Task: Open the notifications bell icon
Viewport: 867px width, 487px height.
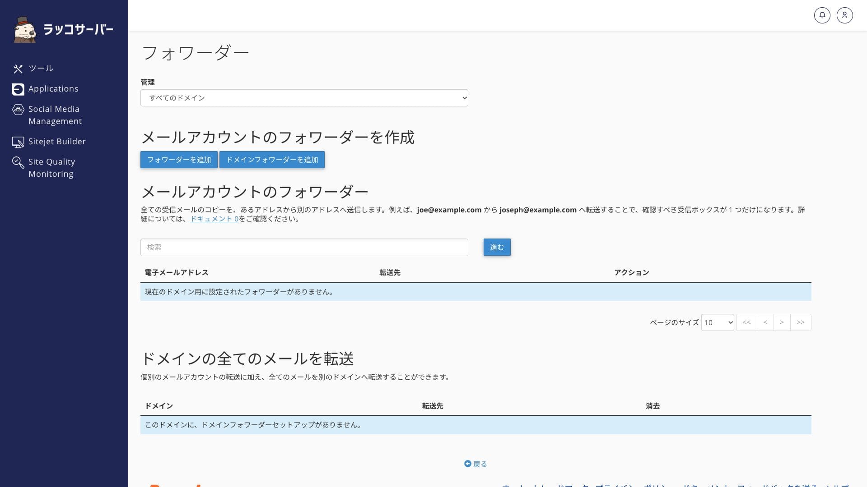Action: pyautogui.click(x=822, y=15)
